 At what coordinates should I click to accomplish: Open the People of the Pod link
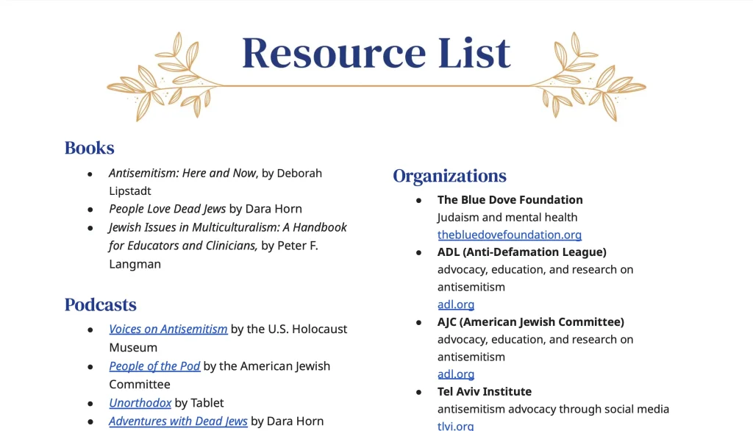pyautogui.click(x=154, y=366)
